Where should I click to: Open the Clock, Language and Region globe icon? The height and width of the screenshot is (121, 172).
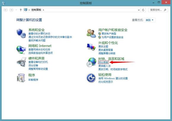click(91, 62)
